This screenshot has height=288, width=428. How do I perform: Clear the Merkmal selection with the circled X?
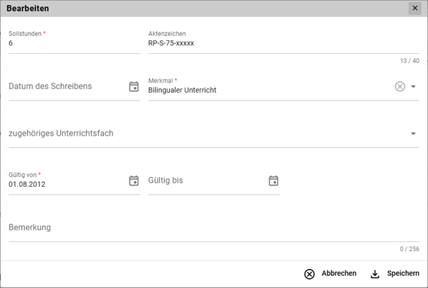point(400,86)
